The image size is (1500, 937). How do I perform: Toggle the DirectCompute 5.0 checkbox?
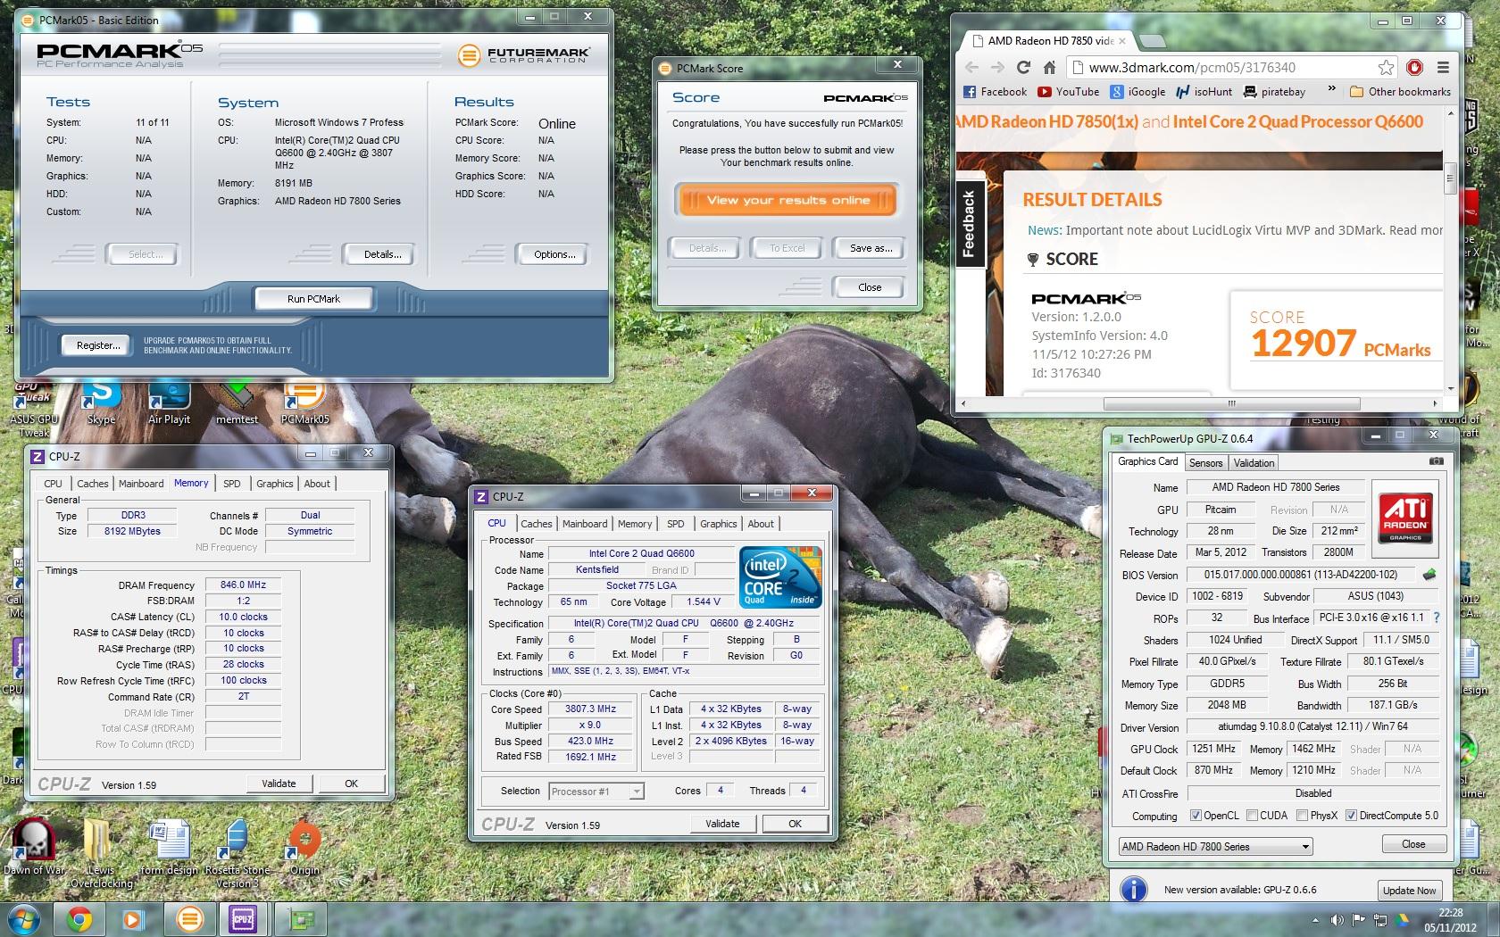[x=1351, y=815]
